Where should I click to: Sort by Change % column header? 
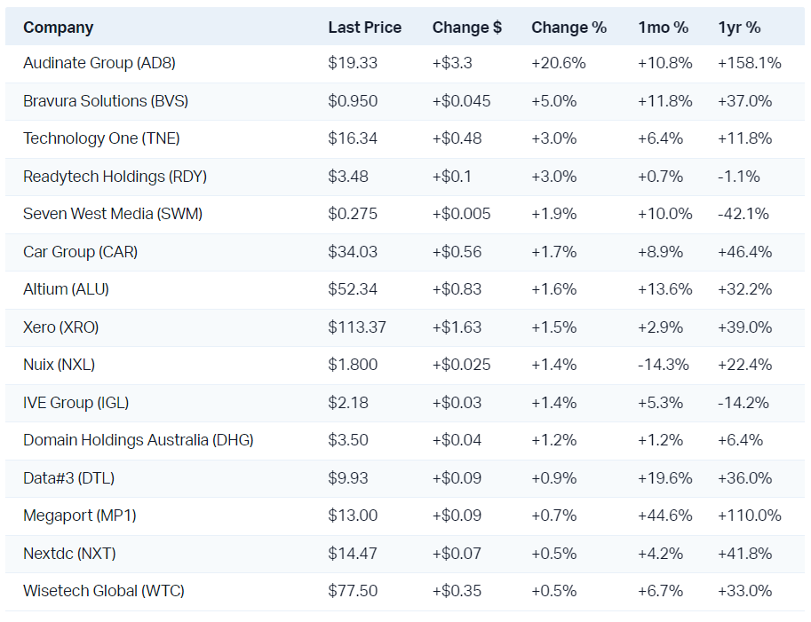click(568, 28)
